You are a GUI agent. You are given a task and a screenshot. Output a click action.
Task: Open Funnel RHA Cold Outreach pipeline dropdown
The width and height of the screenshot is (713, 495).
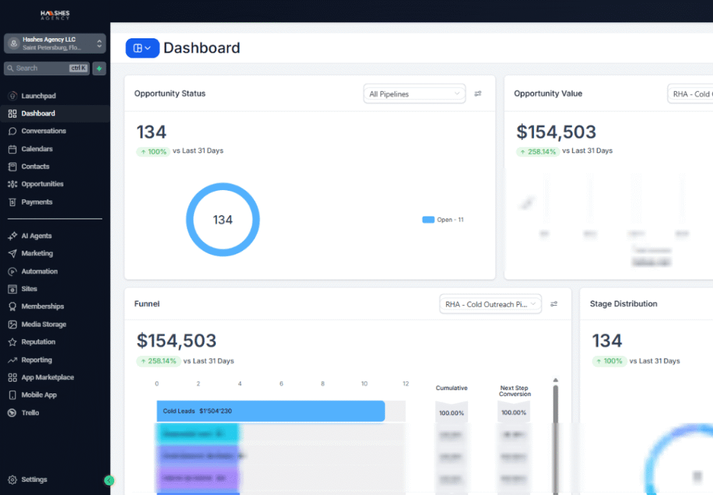point(490,304)
